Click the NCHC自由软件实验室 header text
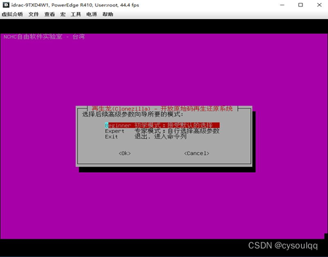This screenshot has height=257, width=328. 44,36
